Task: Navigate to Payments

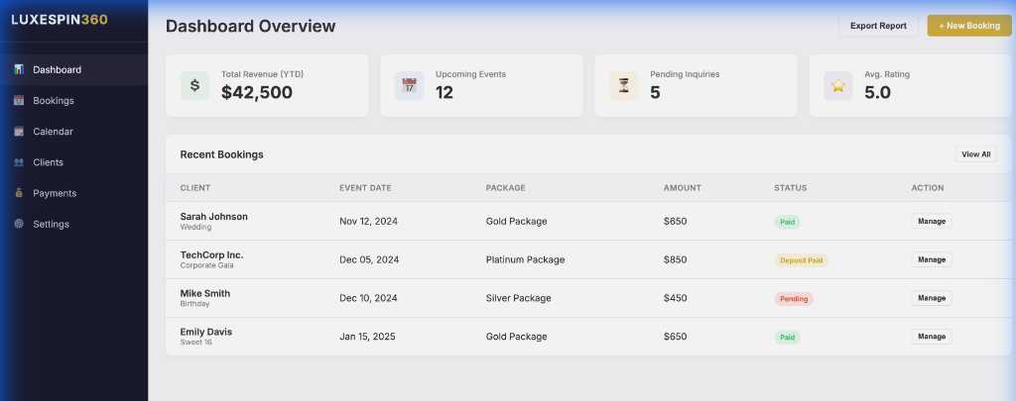Action: [73, 193]
